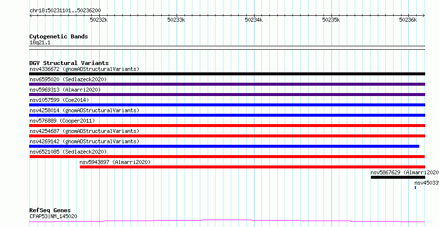Click the 50235k ruler mark
This screenshot has height=227, width=439.
[331, 20]
